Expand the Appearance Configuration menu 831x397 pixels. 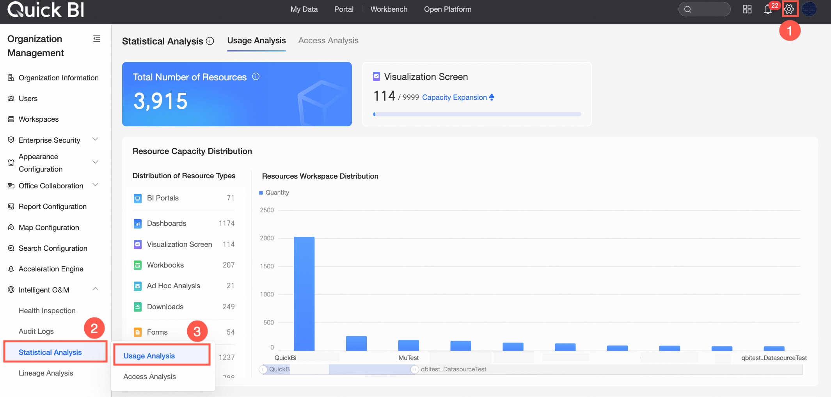[95, 162]
